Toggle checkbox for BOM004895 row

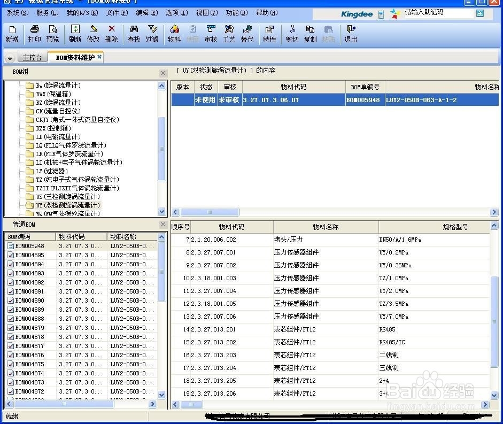click(11, 255)
